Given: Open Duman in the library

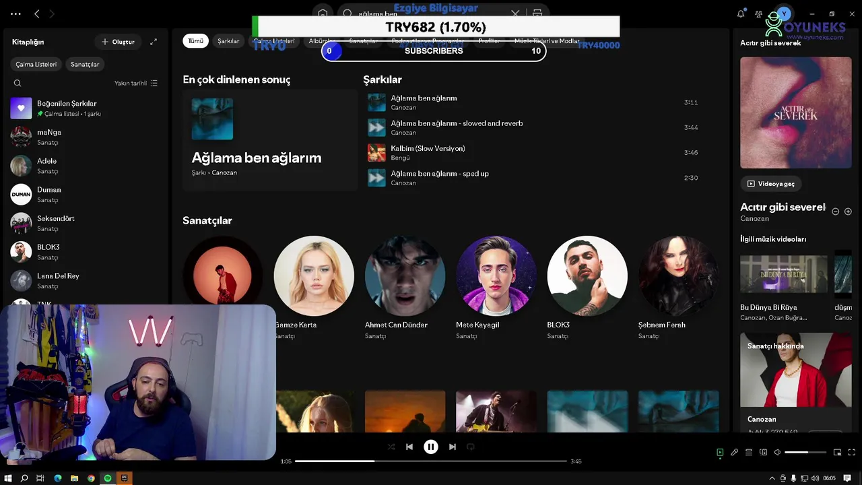Looking at the screenshot, I should tap(86, 195).
